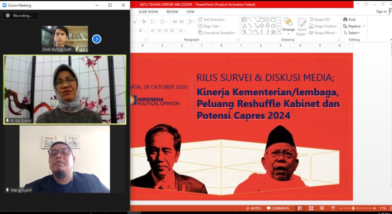Open the SLIDE SHOW ribbon tab
392x214 pixels.
pos(148,12)
